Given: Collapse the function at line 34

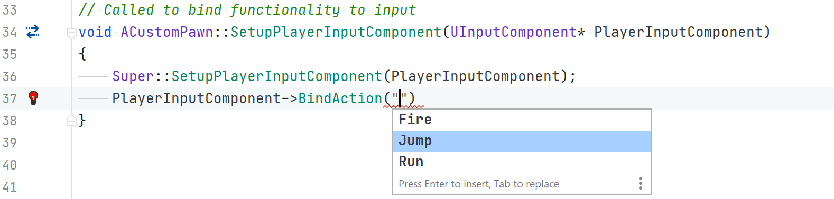Looking at the screenshot, I should (x=71, y=33).
